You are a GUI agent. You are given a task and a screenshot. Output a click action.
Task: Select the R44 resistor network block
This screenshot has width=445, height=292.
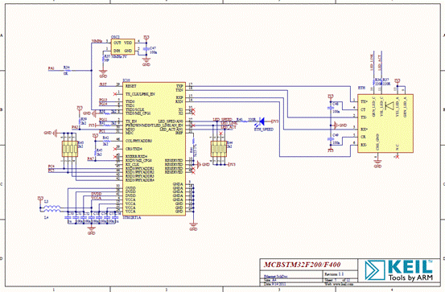(x=219, y=149)
